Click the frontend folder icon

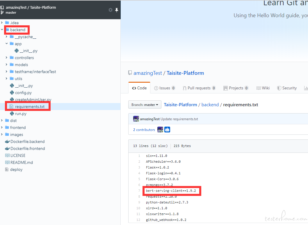tap(7, 127)
